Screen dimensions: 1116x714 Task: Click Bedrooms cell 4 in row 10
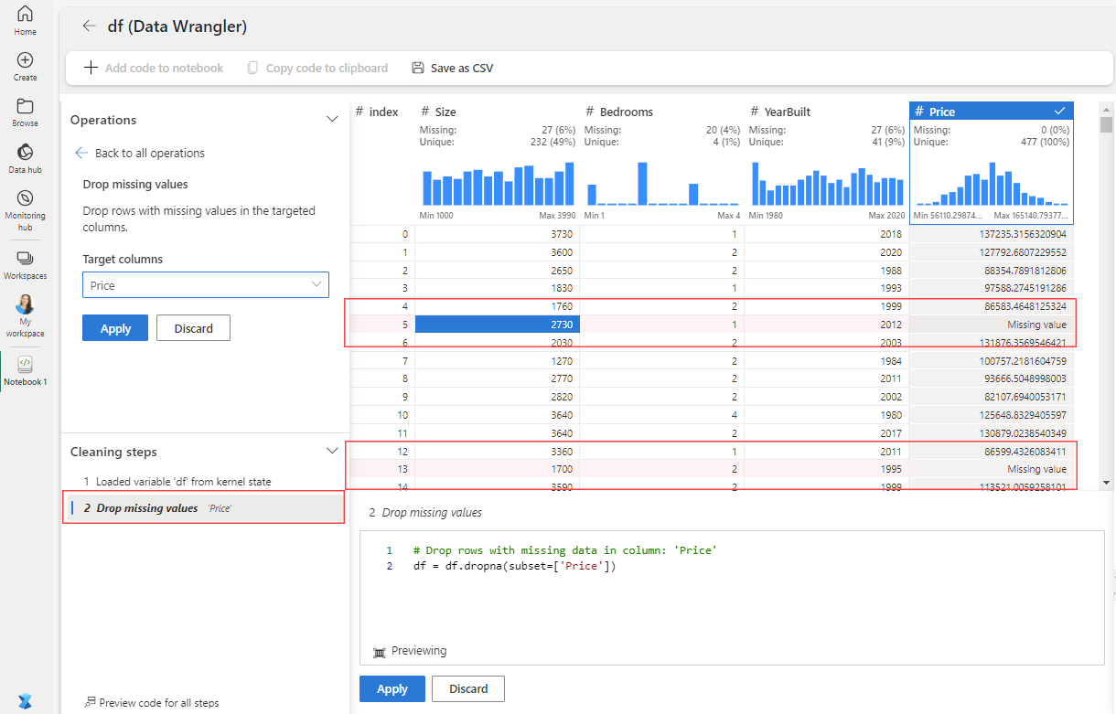tap(661, 415)
